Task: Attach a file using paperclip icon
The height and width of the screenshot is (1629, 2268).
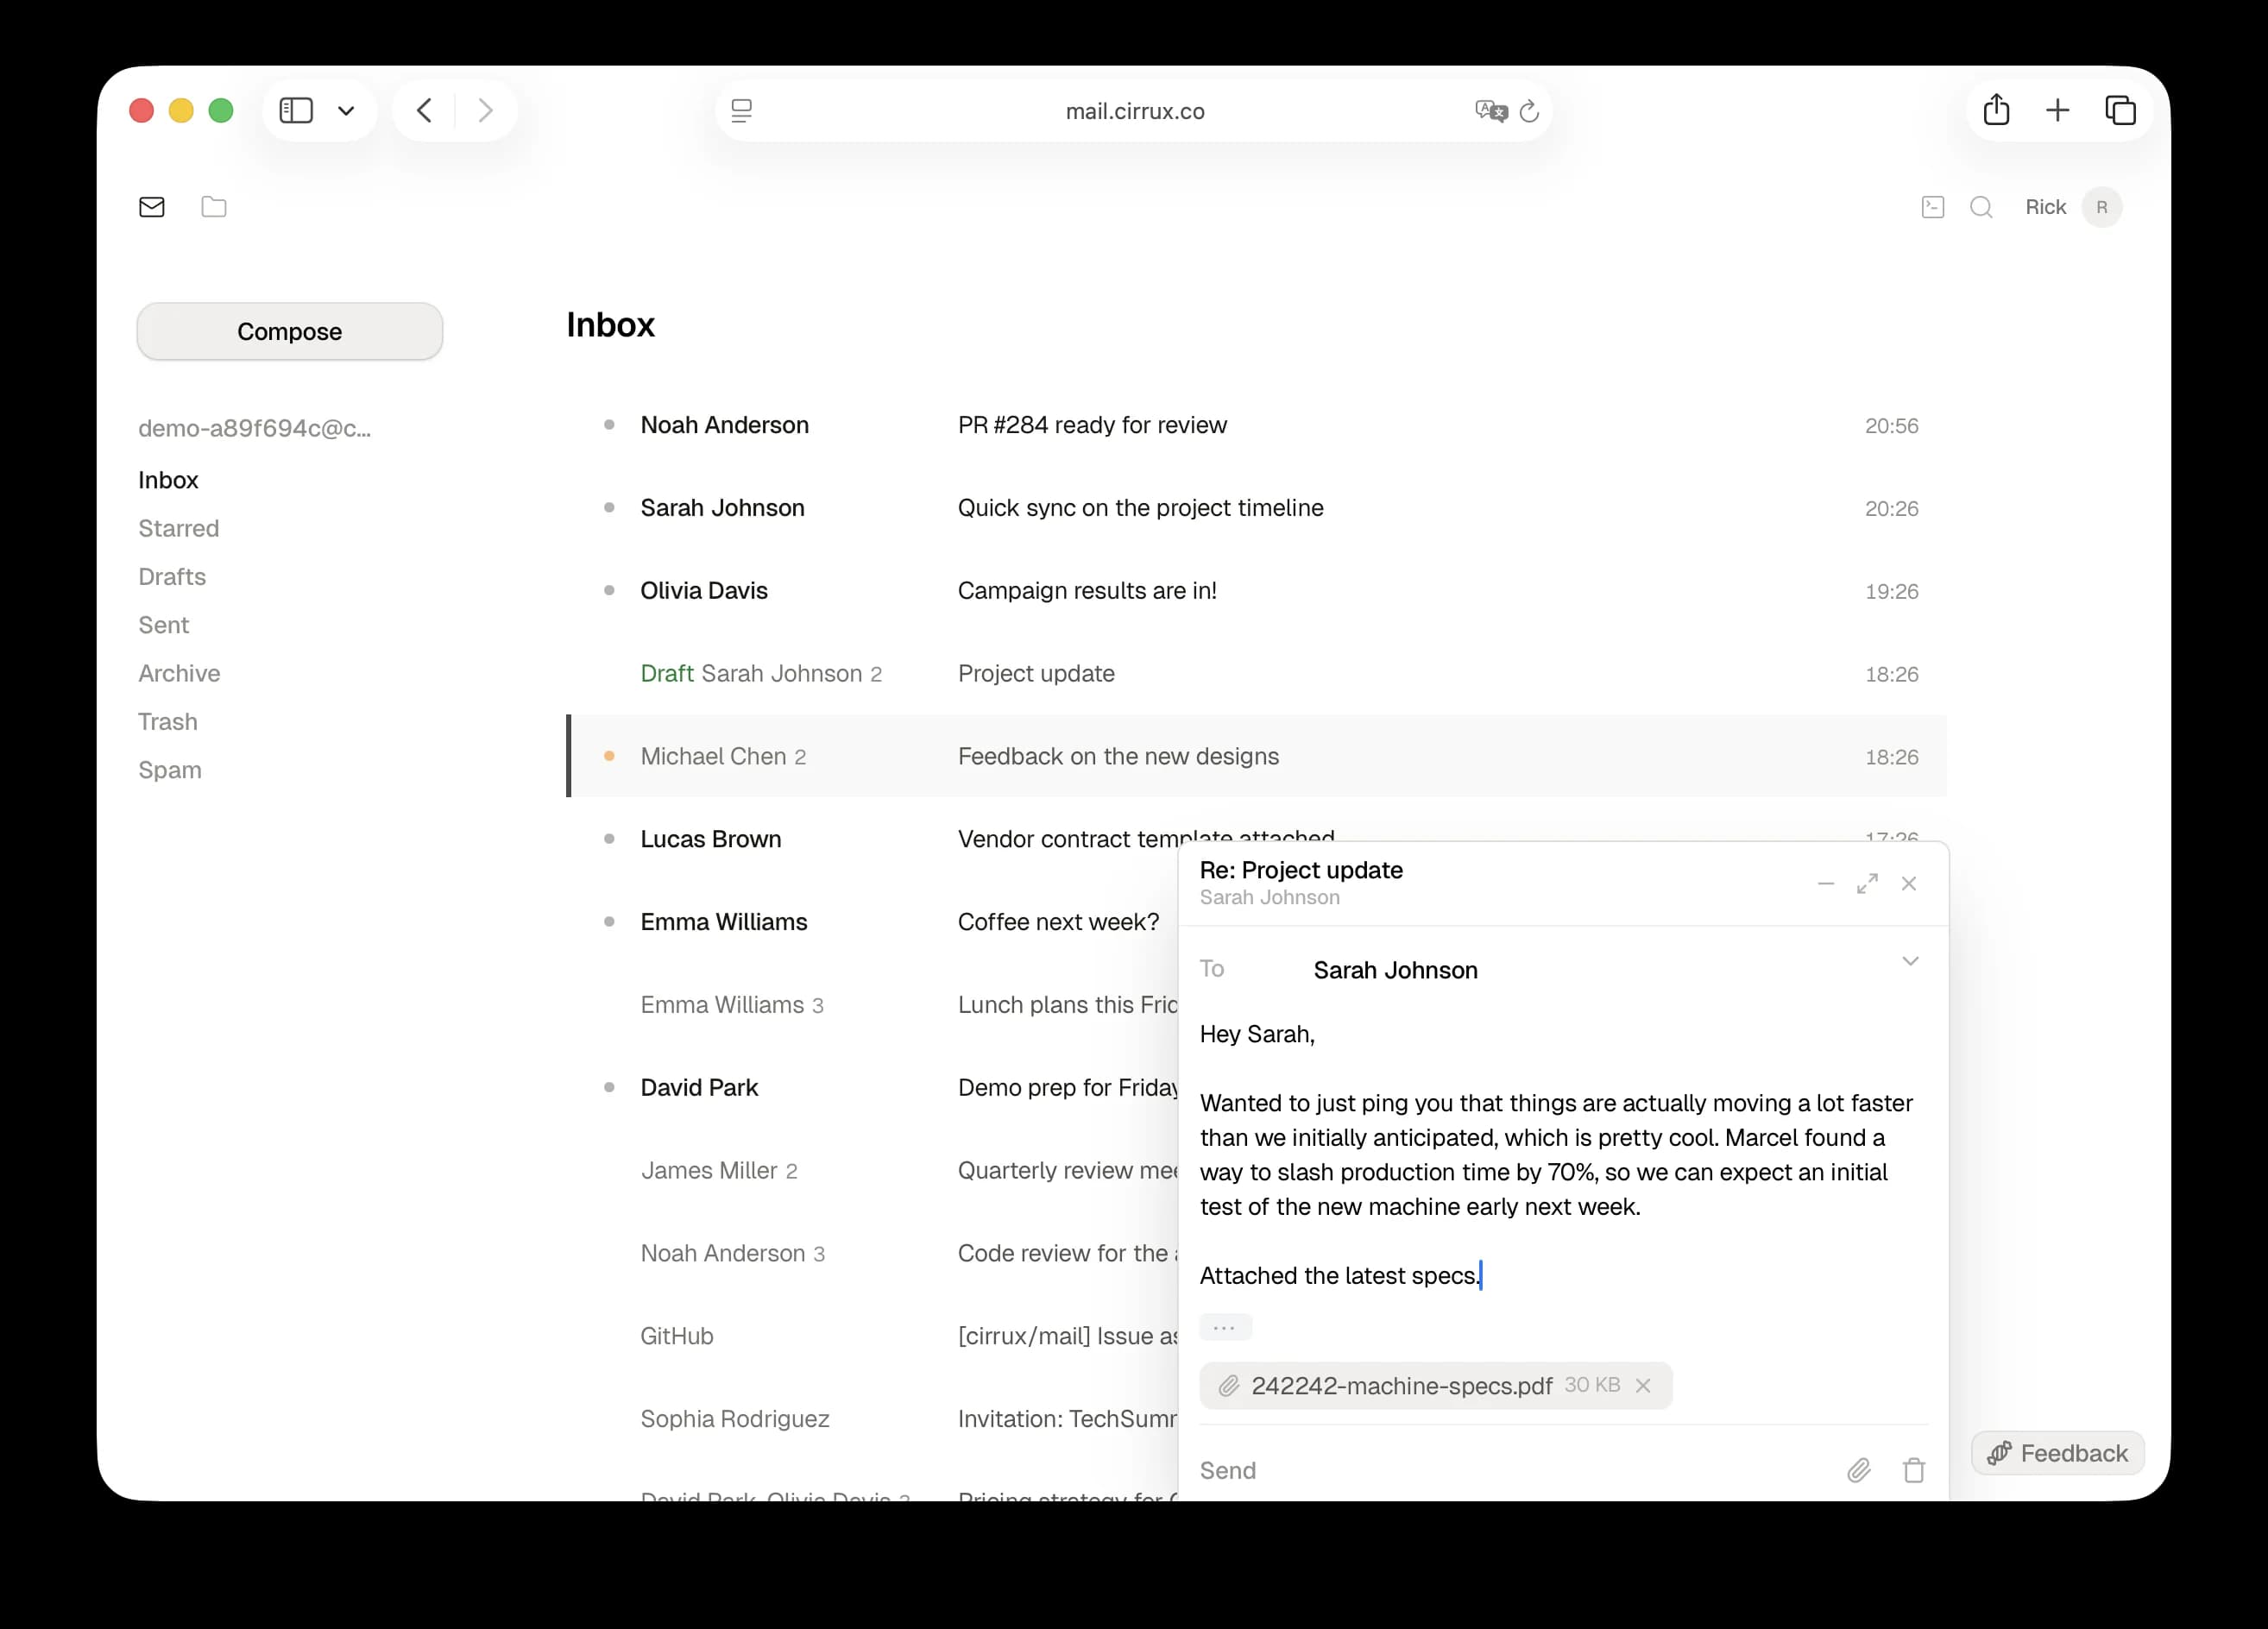Action: pos(1859,1470)
